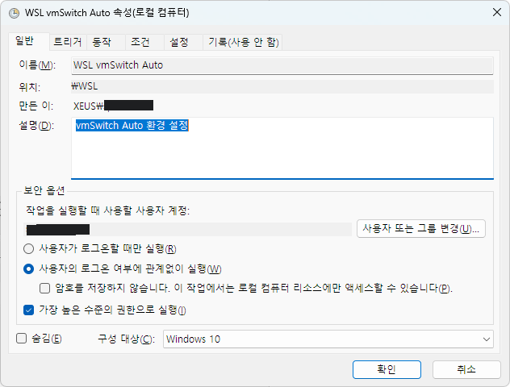Viewport: 510px width, 387px height.
Task: Click the 사용자 또는 그룹 변경 button
Action: (420, 229)
